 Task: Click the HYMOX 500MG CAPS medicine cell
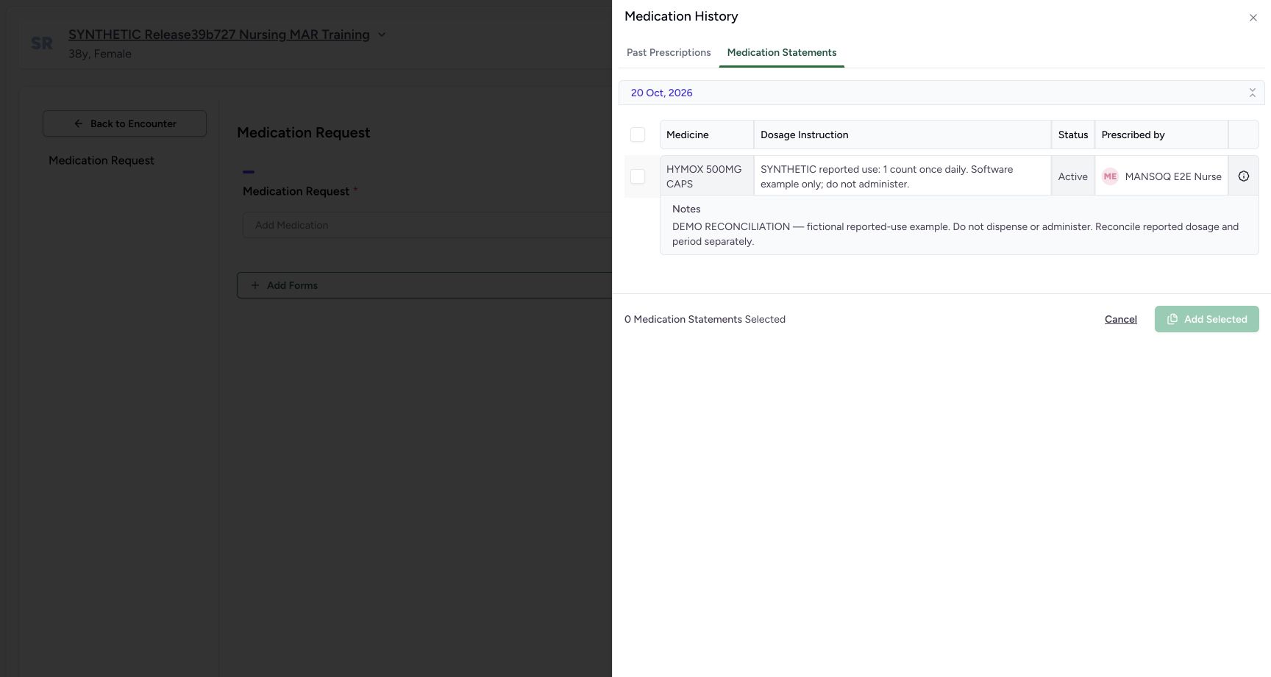pyautogui.click(x=707, y=176)
